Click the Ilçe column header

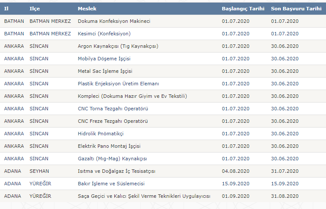[34, 9]
